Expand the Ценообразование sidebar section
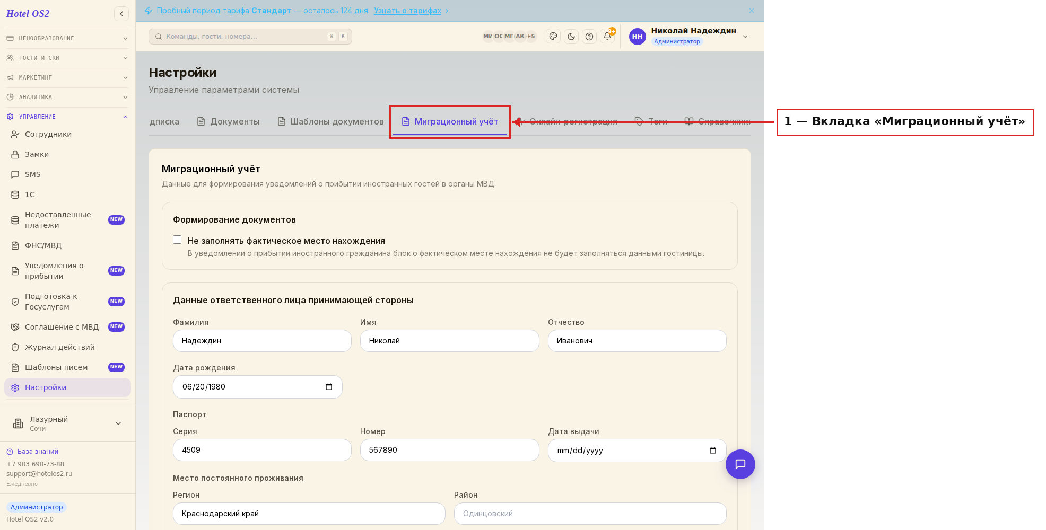Image resolution: width=1046 pixels, height=530 pixels. coord(67,39)
